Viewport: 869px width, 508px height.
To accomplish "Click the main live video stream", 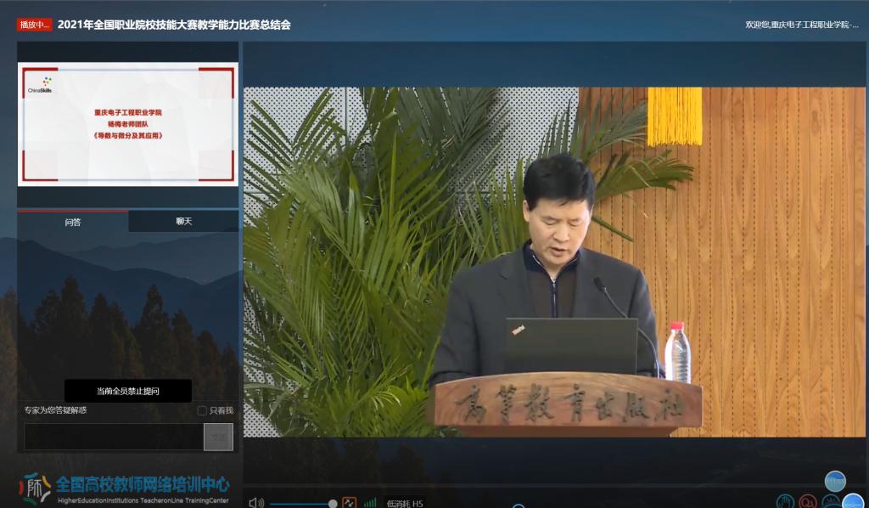I will 554,262.
